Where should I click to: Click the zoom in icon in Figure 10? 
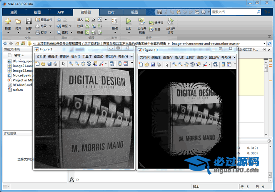(x=174, y=65)
